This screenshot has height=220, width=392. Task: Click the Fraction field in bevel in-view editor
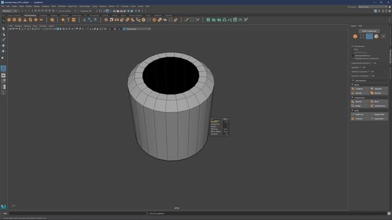click(x=225, y=122)
